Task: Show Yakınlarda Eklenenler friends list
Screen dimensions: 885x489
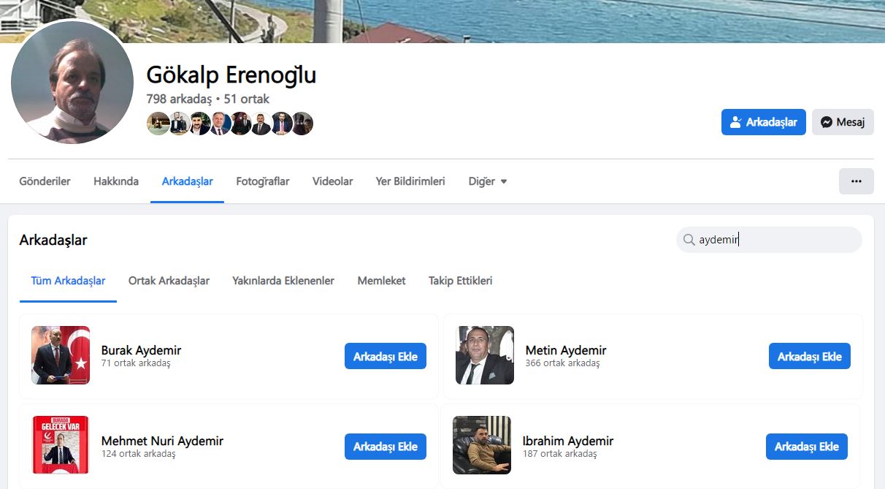Action: (283, 281)
